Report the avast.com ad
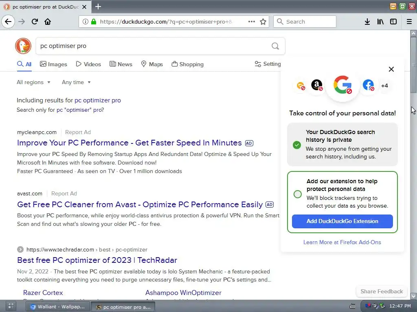Viewport: 417px width, 312px height. [64, 193]
